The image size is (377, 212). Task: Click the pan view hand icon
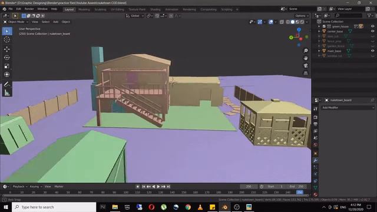pyautogui.click(x=306, y=58)
